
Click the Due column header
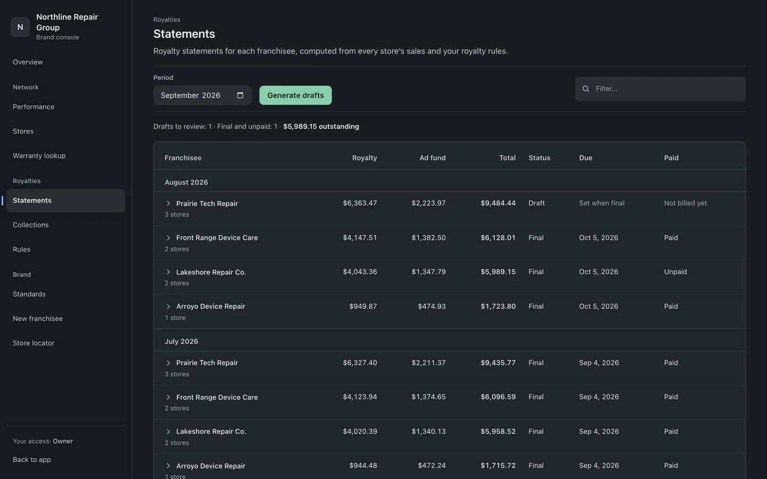tap(586, 158)
